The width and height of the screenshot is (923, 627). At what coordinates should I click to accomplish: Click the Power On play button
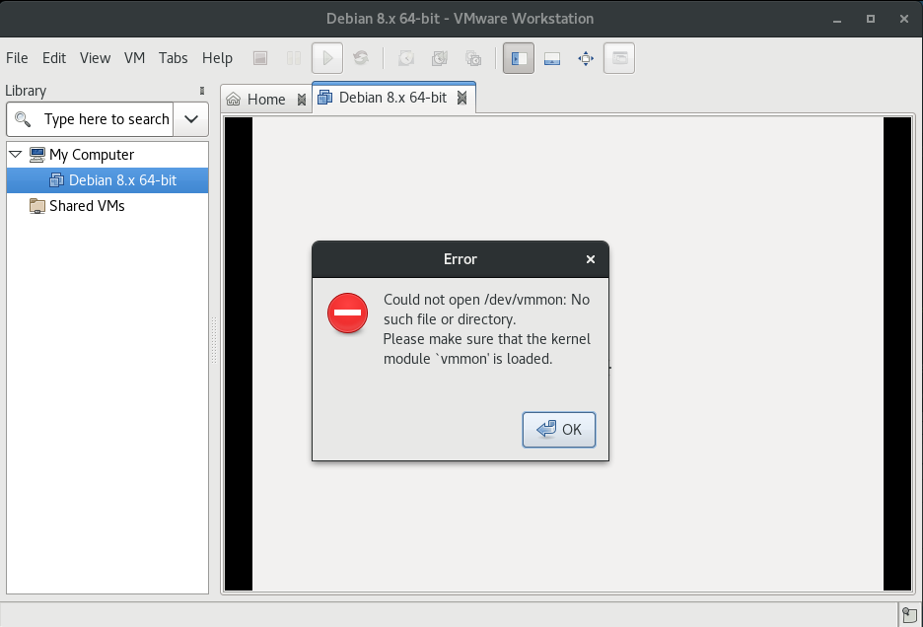pos(327,58)
